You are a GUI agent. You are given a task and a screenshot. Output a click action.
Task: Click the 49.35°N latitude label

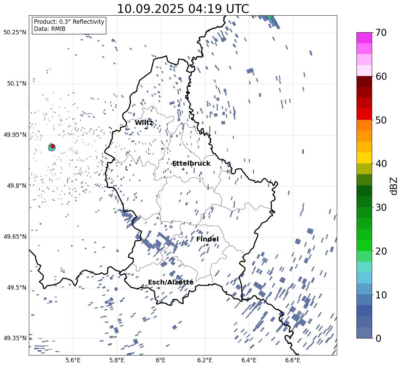tap(15, 338)
